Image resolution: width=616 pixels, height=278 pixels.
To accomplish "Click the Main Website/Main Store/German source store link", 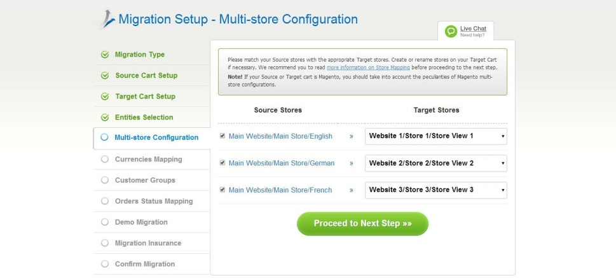I will coord(281,163).
